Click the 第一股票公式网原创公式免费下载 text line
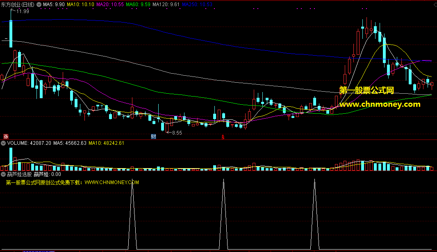Viewport: 437px width, 252px height. pos(73,182)
